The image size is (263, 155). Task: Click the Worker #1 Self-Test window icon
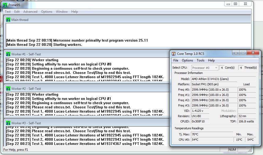[8, 54]
